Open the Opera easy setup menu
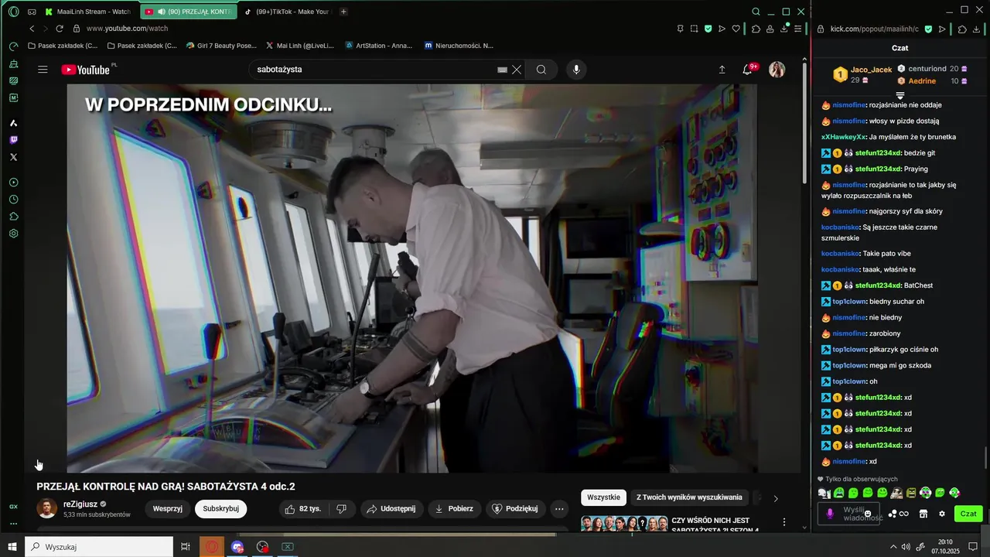990x557 pixels. 797,29
